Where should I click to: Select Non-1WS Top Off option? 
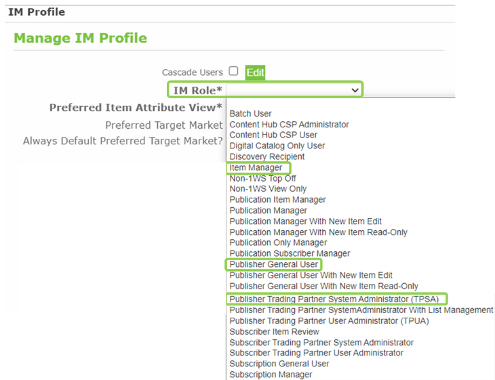pyautogui.click(x=262, y=179)
